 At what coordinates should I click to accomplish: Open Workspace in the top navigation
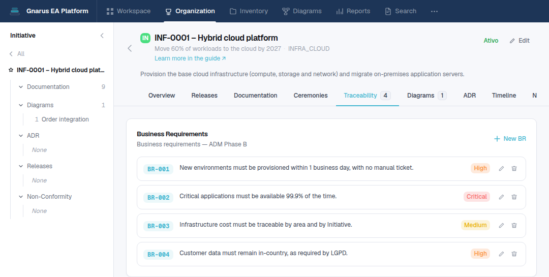(x=129, y=11)
